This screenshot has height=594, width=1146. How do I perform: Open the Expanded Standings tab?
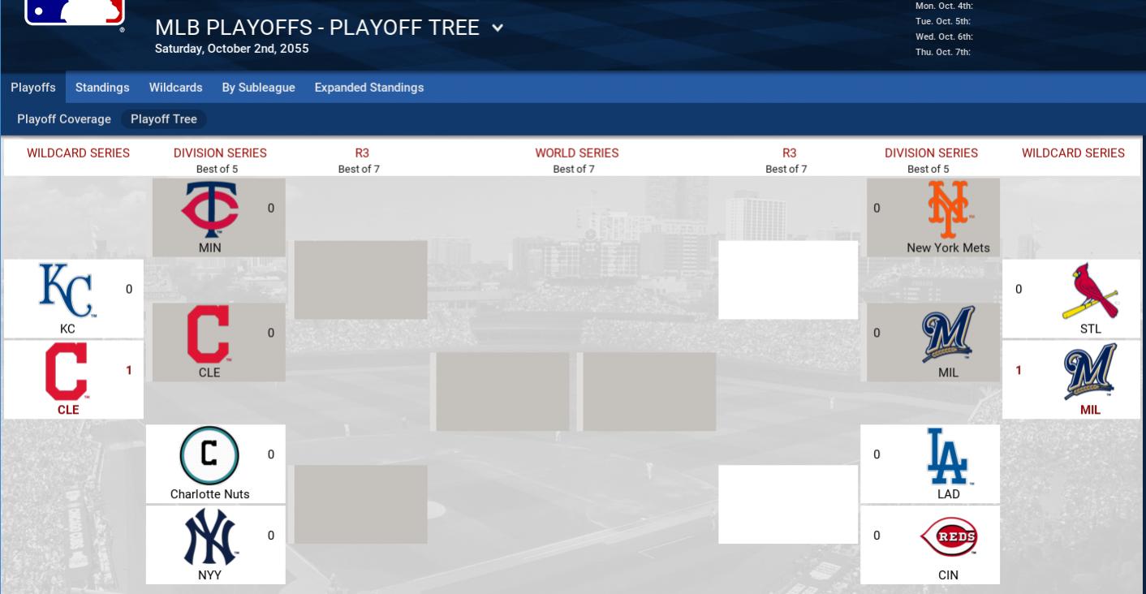coord(368,88)
